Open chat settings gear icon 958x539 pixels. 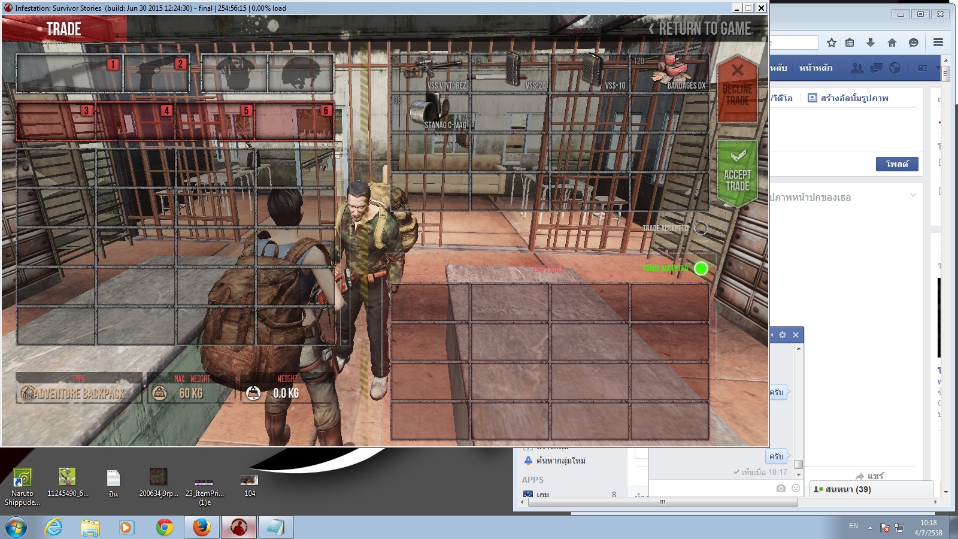[x=783, y=335]
